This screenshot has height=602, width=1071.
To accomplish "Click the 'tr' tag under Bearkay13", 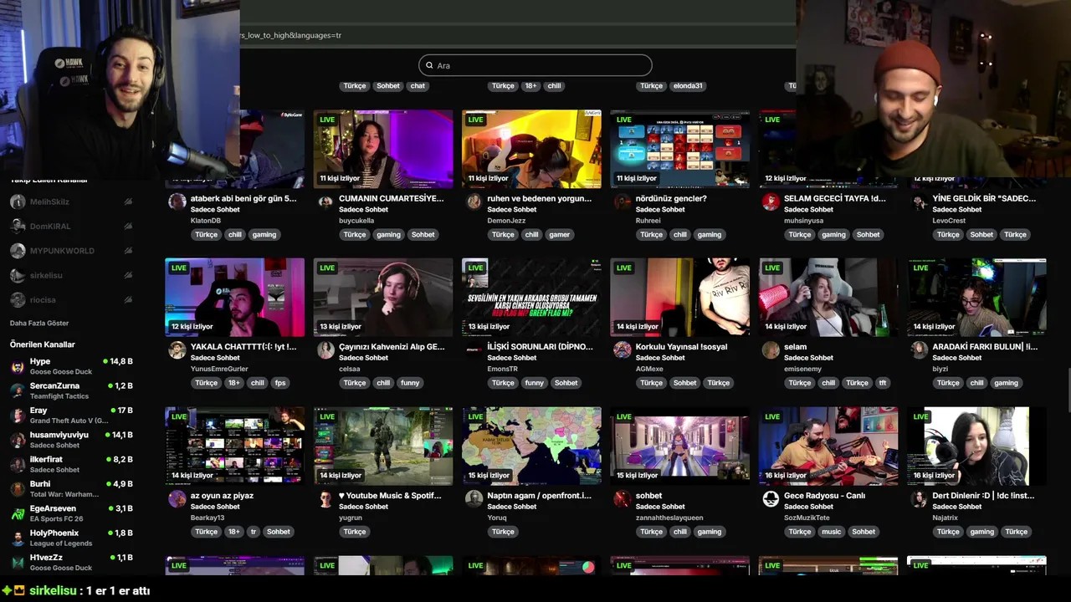I will (254, 532).
